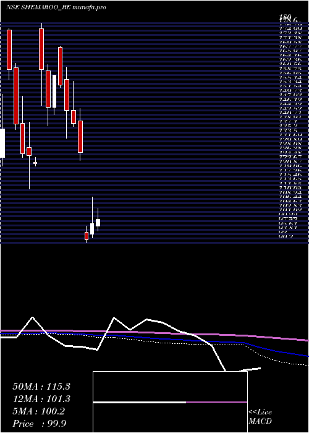
Task: Click the small white candle near 97
Action: click(98, 223)
